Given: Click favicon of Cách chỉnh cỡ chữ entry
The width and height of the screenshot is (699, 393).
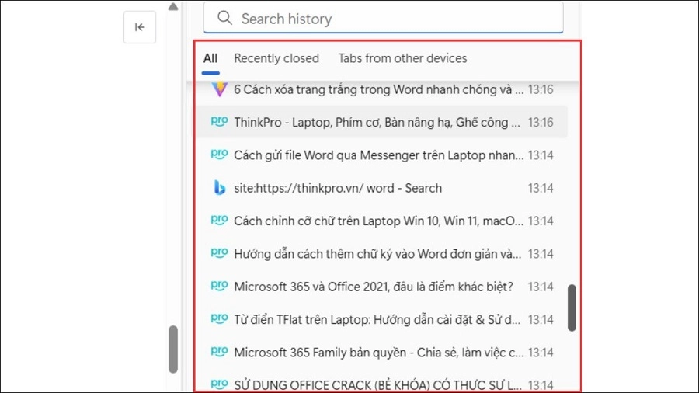Looking at the screenshot, I should click(219, 220).
